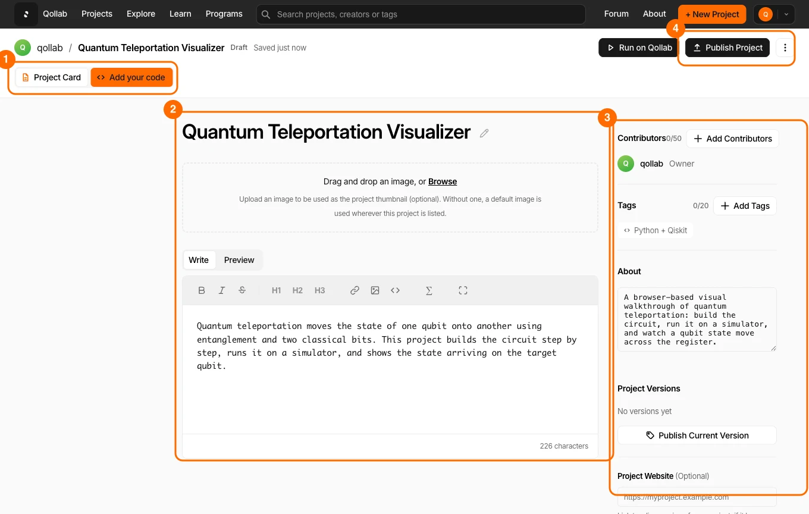Focus the search projects input field

click(421, 14)
